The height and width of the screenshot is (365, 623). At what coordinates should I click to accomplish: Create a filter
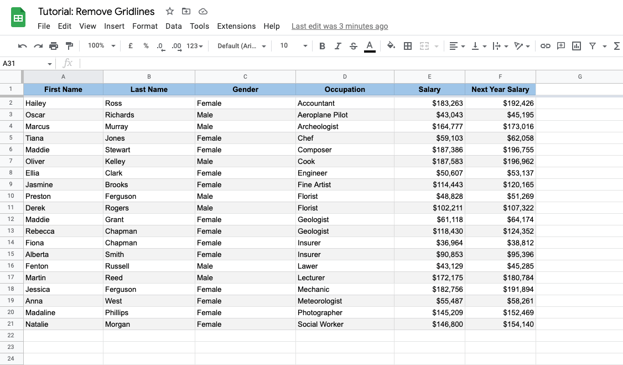click(591, 46)
